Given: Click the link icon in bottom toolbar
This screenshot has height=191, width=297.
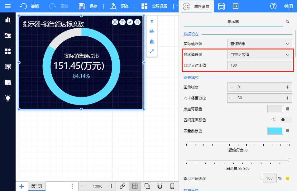Looking at the screenshot, I should point(122,186).
